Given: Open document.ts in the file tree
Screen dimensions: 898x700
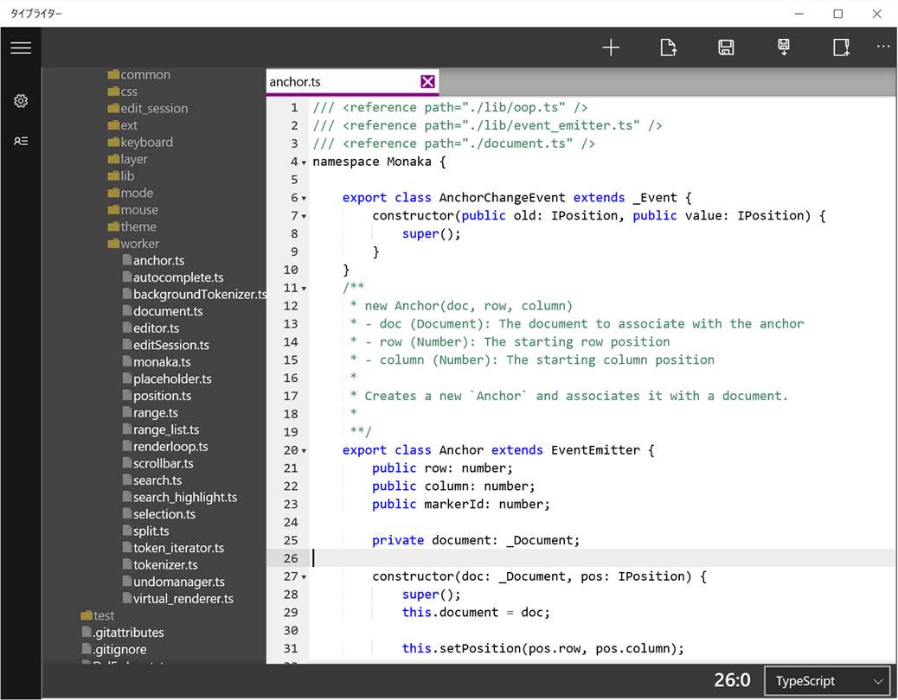Looking at the screenshot, I should pyautogui.click(x=167, y=311).
